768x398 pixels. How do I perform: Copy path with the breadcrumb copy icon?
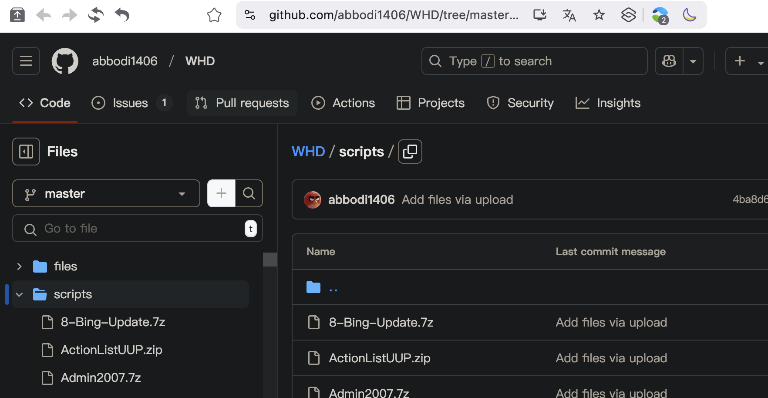pyautogui.click(x=410, y=152)
